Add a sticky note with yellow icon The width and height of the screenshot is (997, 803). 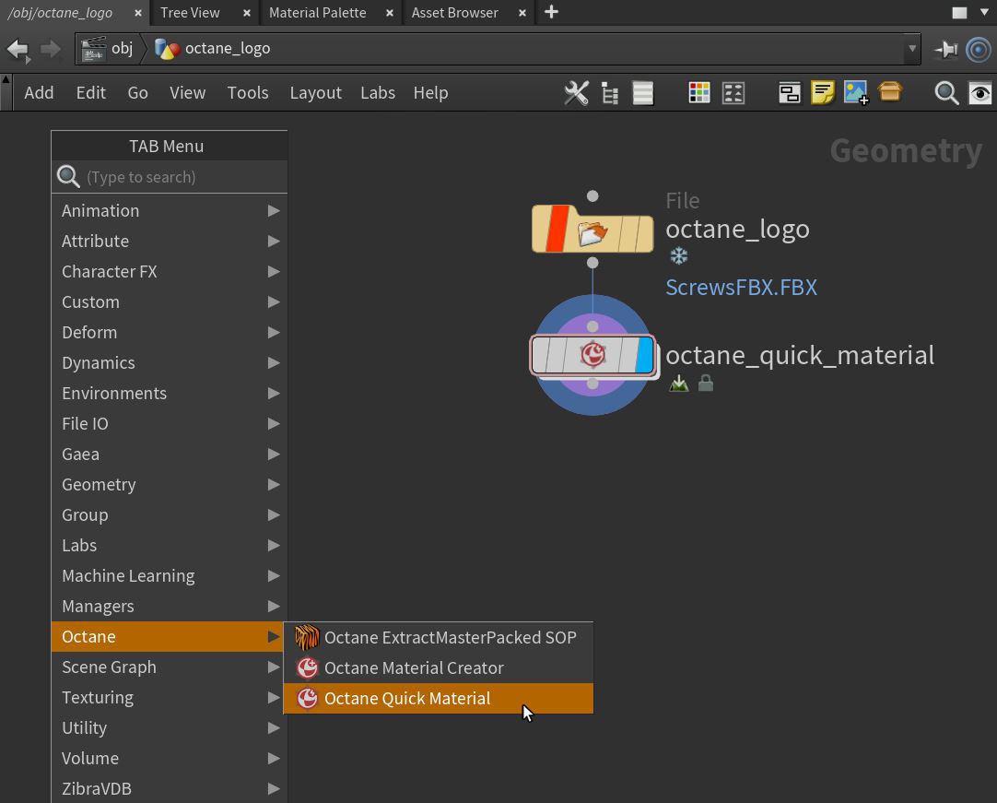coord(823,93)
